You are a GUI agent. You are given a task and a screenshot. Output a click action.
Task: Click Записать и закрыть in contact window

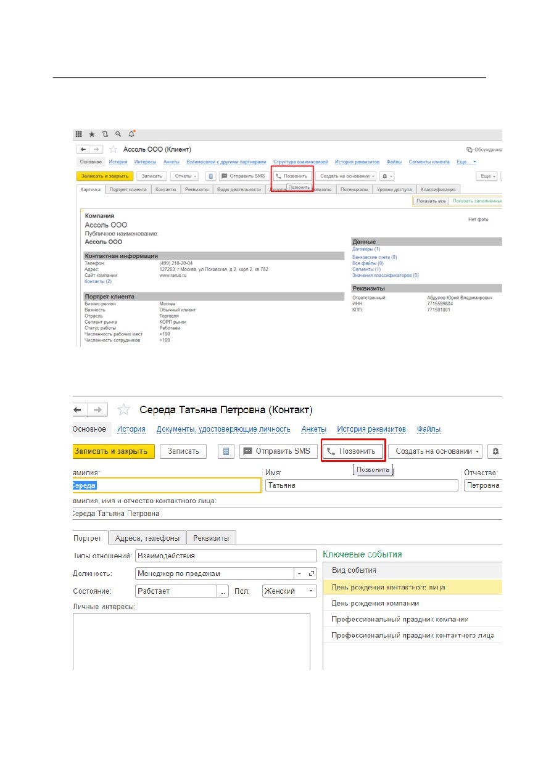tap(112, 451)
